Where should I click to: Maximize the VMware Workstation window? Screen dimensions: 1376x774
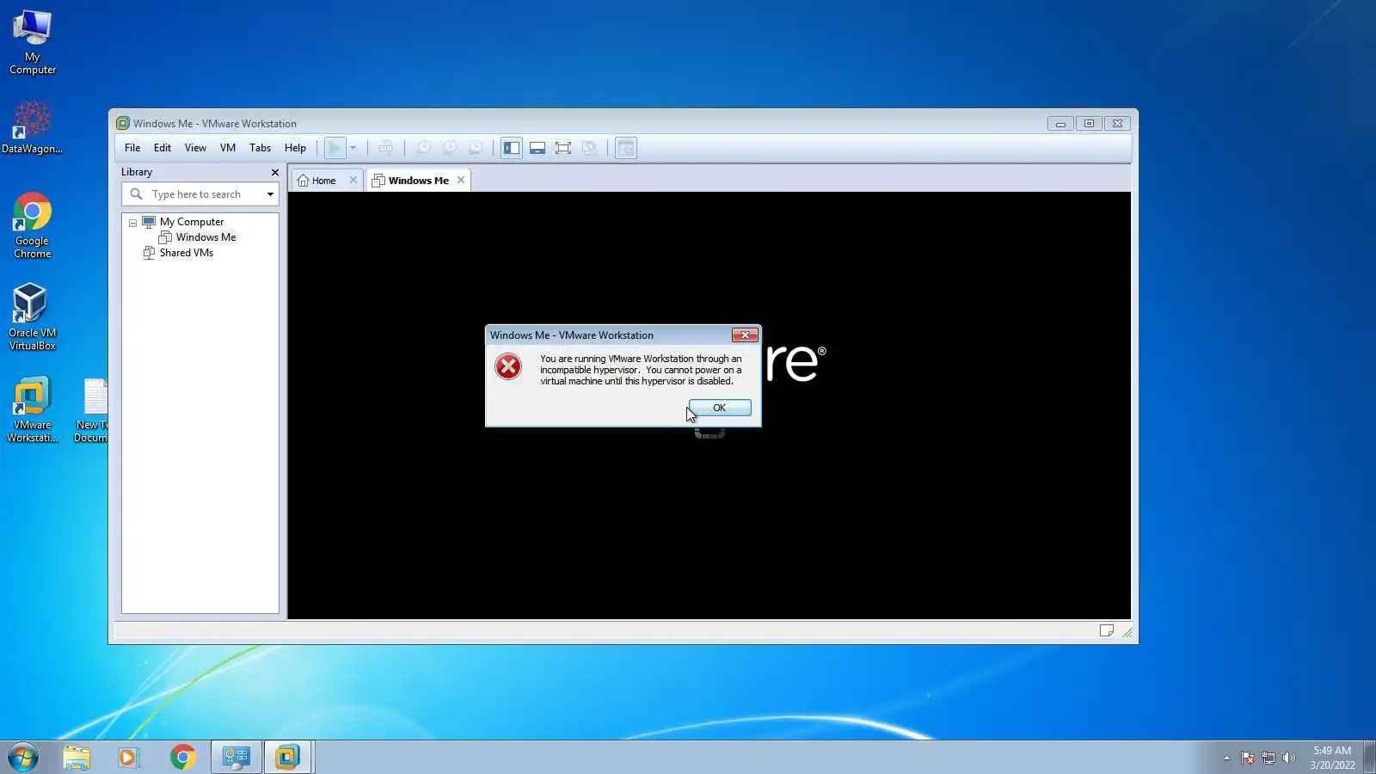point(1089,124)
